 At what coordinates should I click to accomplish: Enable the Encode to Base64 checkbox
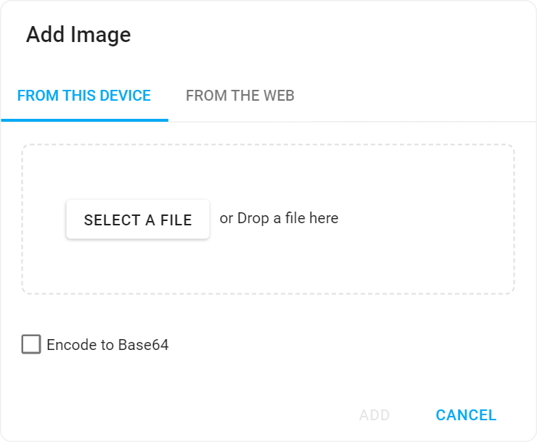[x=31, y=344]
